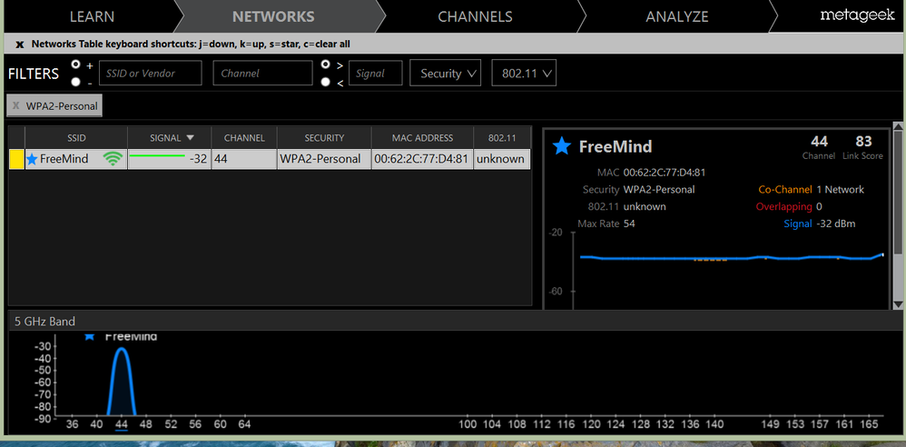Open the CHANNELS tab

(x=475, y=16)
